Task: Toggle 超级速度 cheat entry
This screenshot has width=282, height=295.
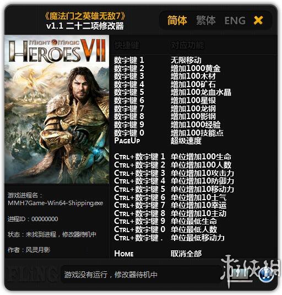Action: [186, 141]
